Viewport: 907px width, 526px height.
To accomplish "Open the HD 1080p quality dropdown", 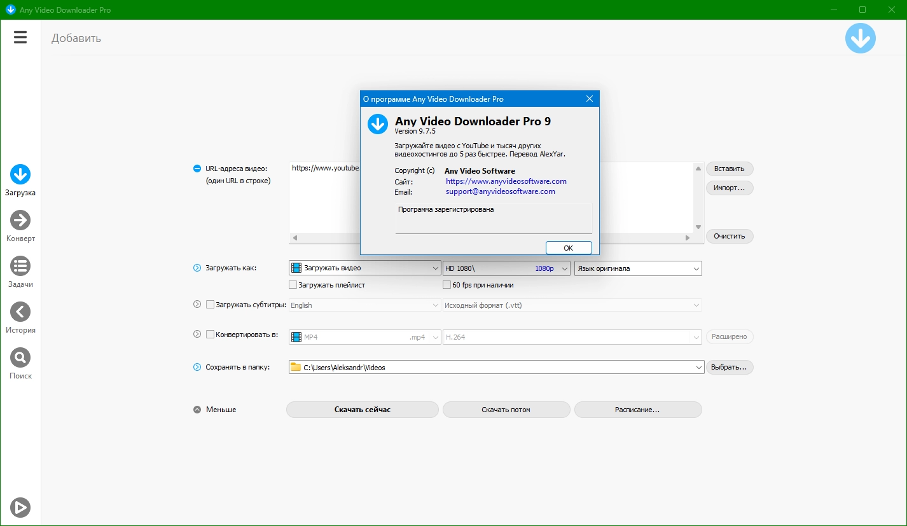I will click(506, 268).
